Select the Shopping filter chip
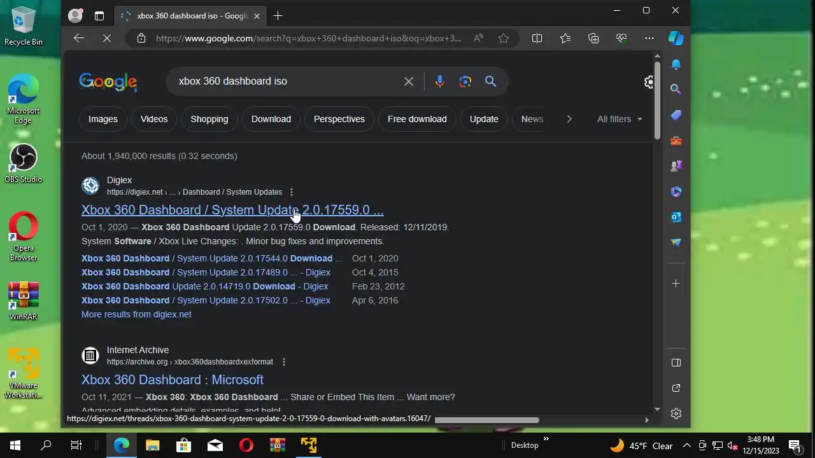Image resolution: width=815 pixels, height=458 pixels. pos(209,119)
